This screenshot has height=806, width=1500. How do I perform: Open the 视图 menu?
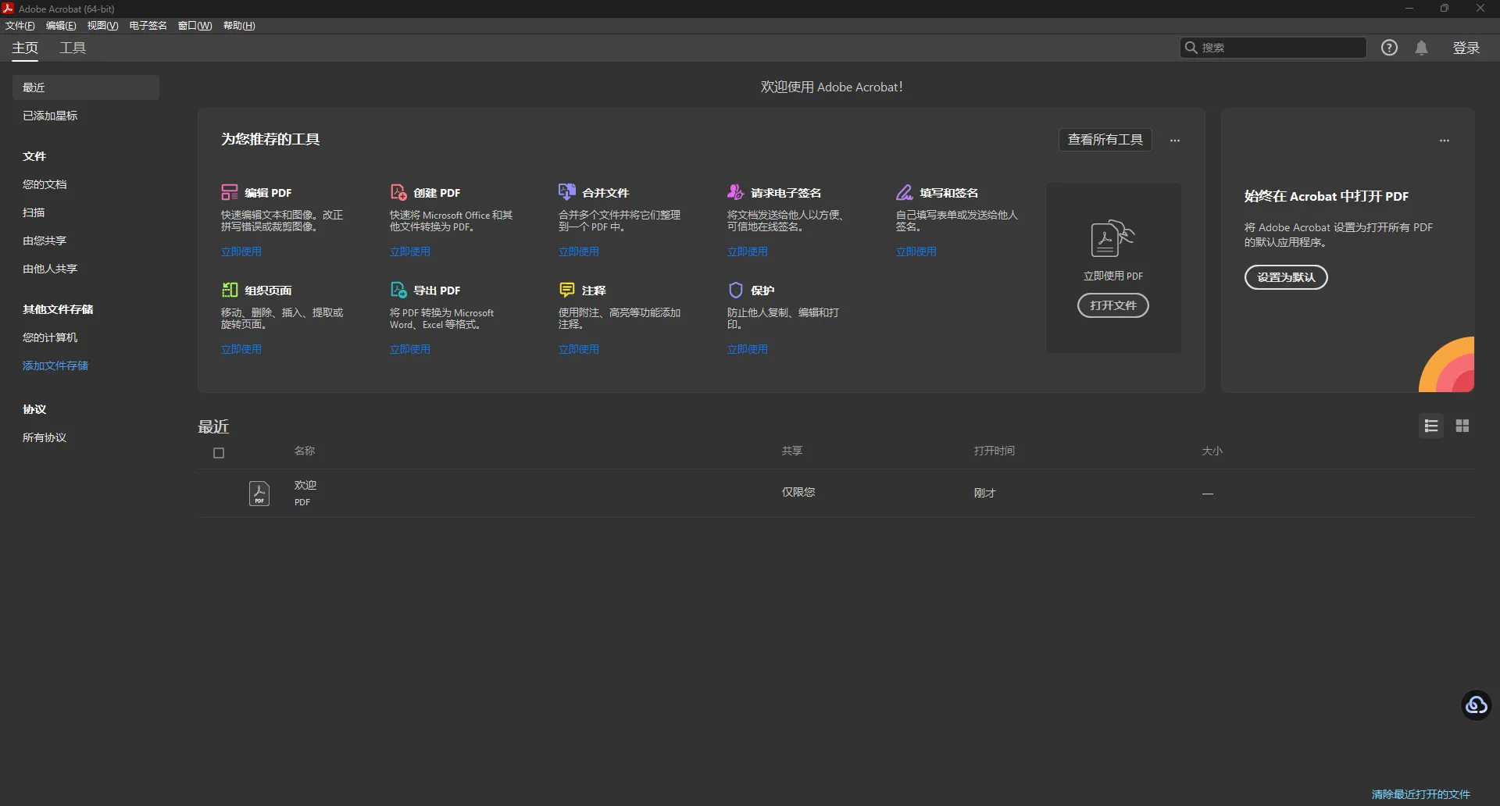[102, 26]
